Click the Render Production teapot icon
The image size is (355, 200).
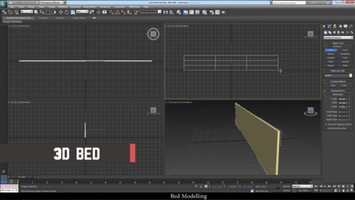pyautogui.click(x=224, y=12)
